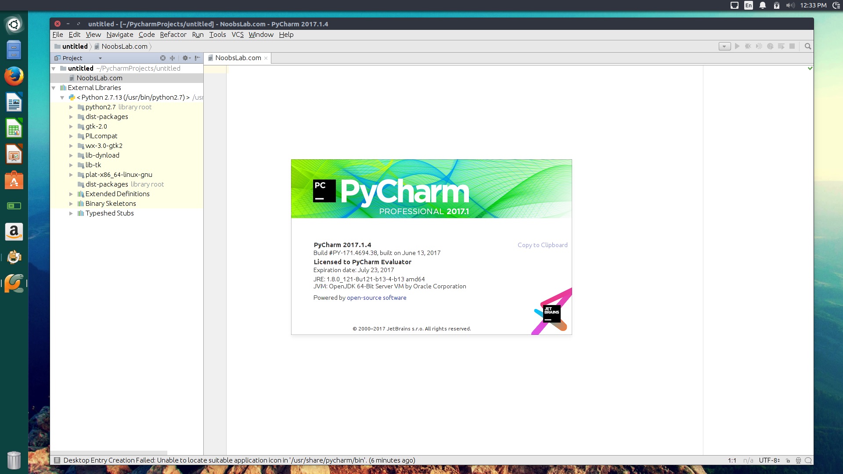Collapse all nodes using the collapse icon

[172, 57]
